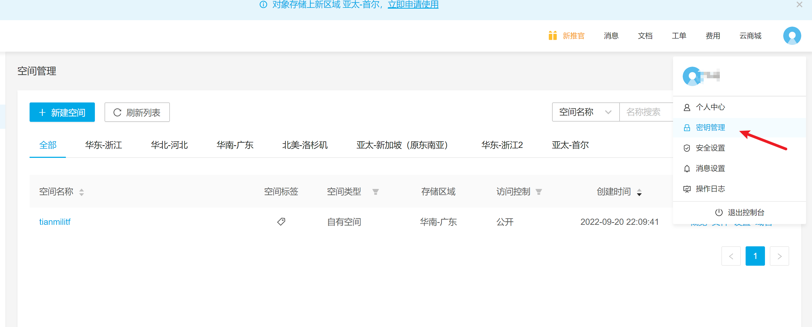
Task: Click the gift icon beside 新推官
Action: 552,36
